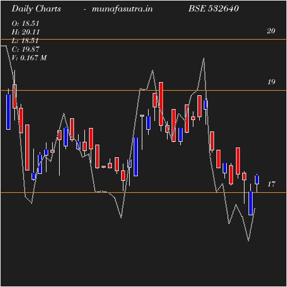The width and height of the screenshot is (287, 287).
Task: Click the price axis label 20
Action: pyautogui.click(x=271, y=31)
